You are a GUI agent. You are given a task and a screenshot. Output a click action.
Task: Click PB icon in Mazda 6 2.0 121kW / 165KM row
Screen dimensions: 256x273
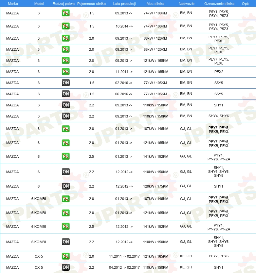coord(66,143)
